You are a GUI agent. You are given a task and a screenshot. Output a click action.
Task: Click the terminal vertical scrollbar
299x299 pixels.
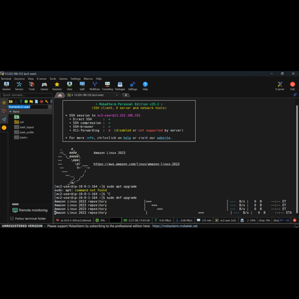click(297, 159)
